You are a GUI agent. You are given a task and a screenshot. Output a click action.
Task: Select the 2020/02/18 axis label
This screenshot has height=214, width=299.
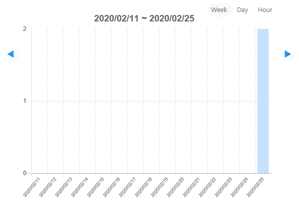[143, 187]
